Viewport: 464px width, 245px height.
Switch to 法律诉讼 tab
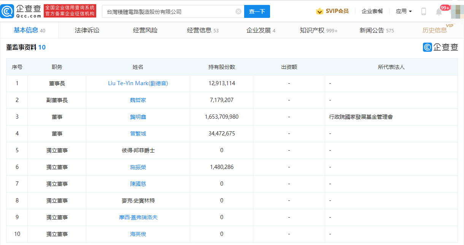coord(87,30)
